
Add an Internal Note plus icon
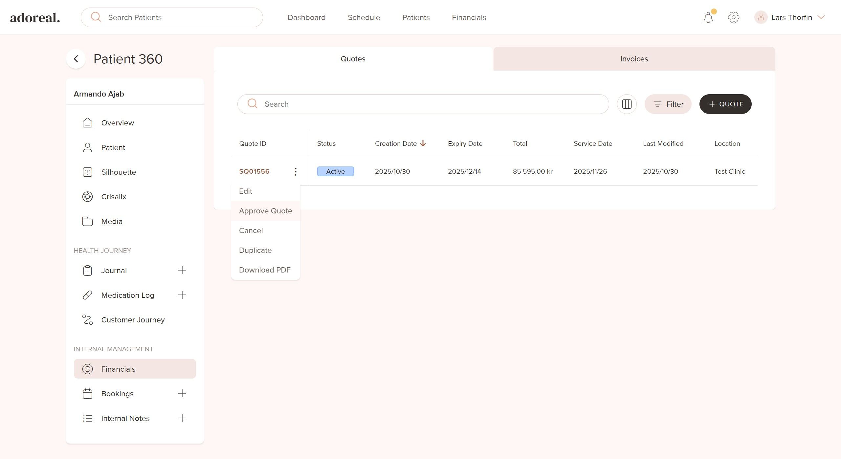click(x=182, y=418)
